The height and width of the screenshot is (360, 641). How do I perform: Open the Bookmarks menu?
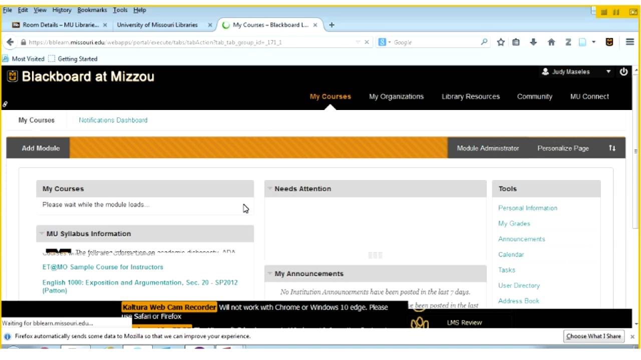(x=92, y=10)
